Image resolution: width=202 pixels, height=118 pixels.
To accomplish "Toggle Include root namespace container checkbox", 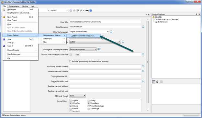I will pos(71,54).
